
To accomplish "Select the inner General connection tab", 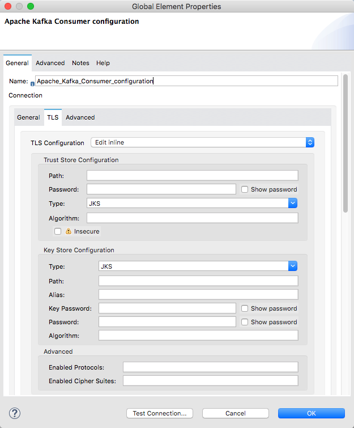I will (28, 117).
